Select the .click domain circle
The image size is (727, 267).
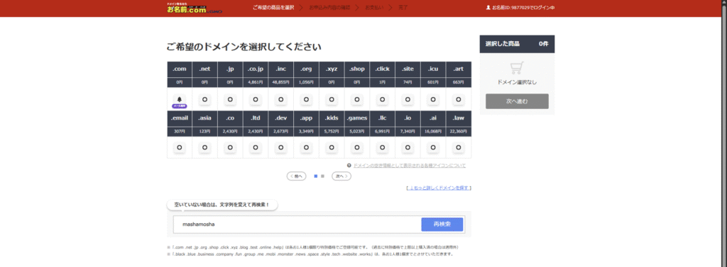coord(382,99)
